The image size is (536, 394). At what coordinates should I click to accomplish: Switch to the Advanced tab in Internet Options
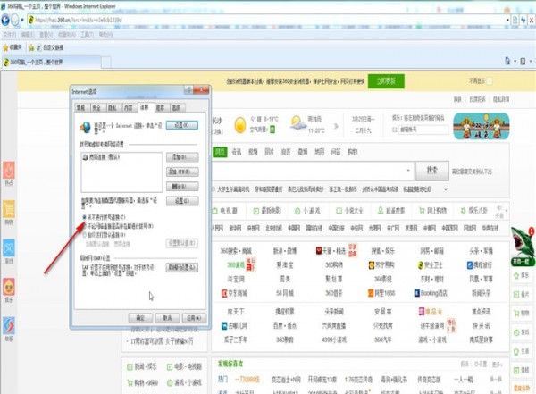pos(176,108)
